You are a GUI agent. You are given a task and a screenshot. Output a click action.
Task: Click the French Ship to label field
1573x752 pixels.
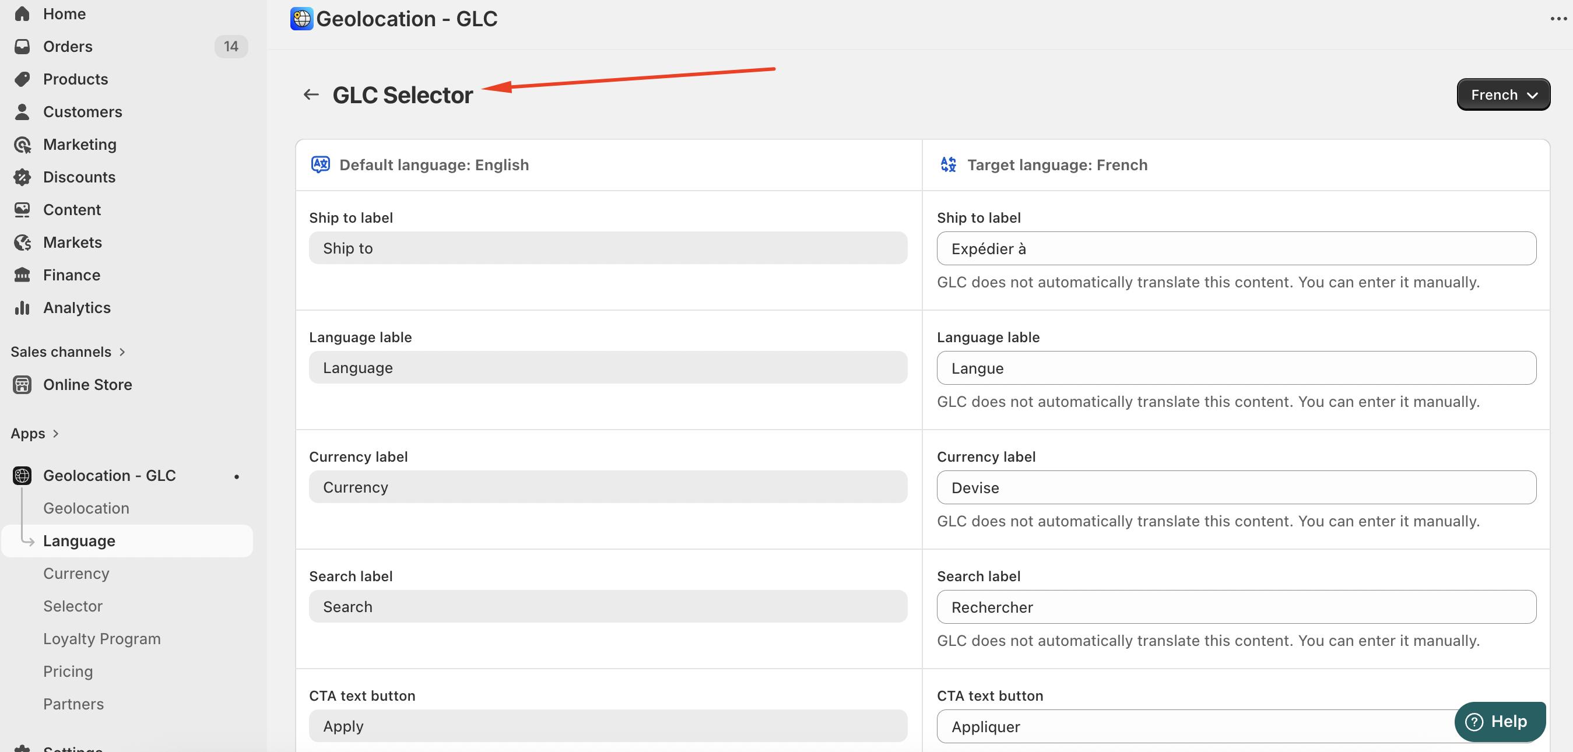tap(1235, 248)
